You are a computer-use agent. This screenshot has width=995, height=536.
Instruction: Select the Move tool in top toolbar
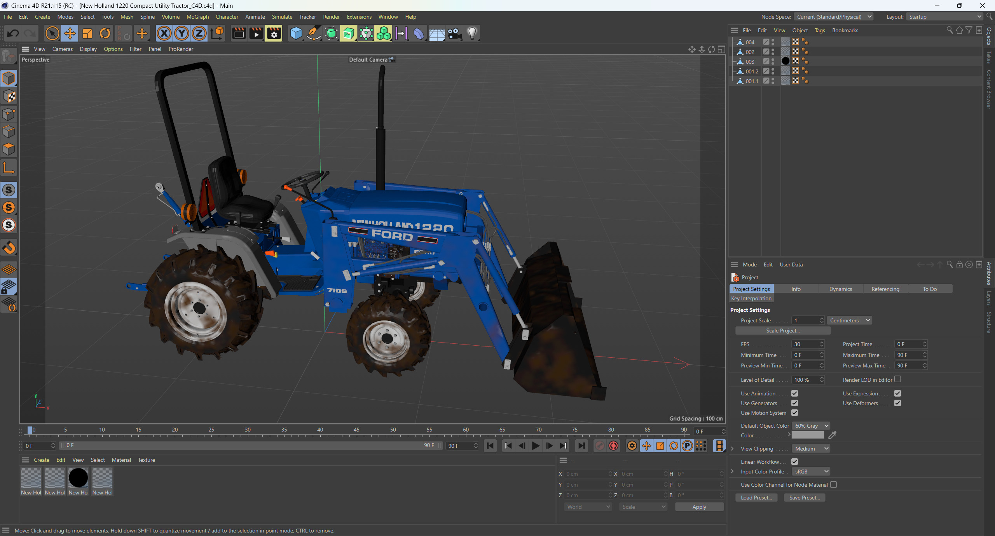[70, 33]
